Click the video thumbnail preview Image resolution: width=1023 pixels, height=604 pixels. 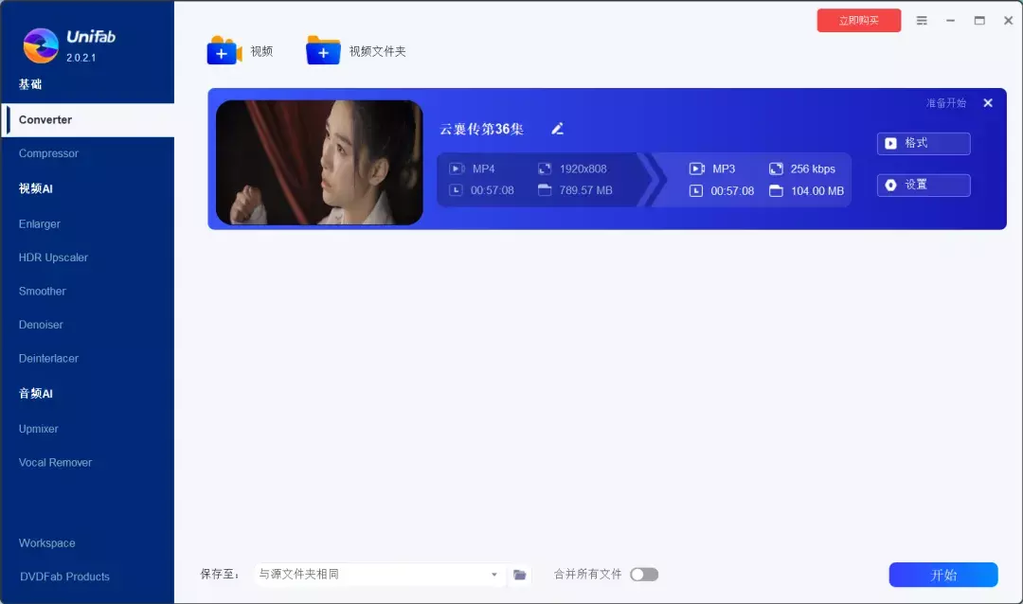[x=319, y=163]
